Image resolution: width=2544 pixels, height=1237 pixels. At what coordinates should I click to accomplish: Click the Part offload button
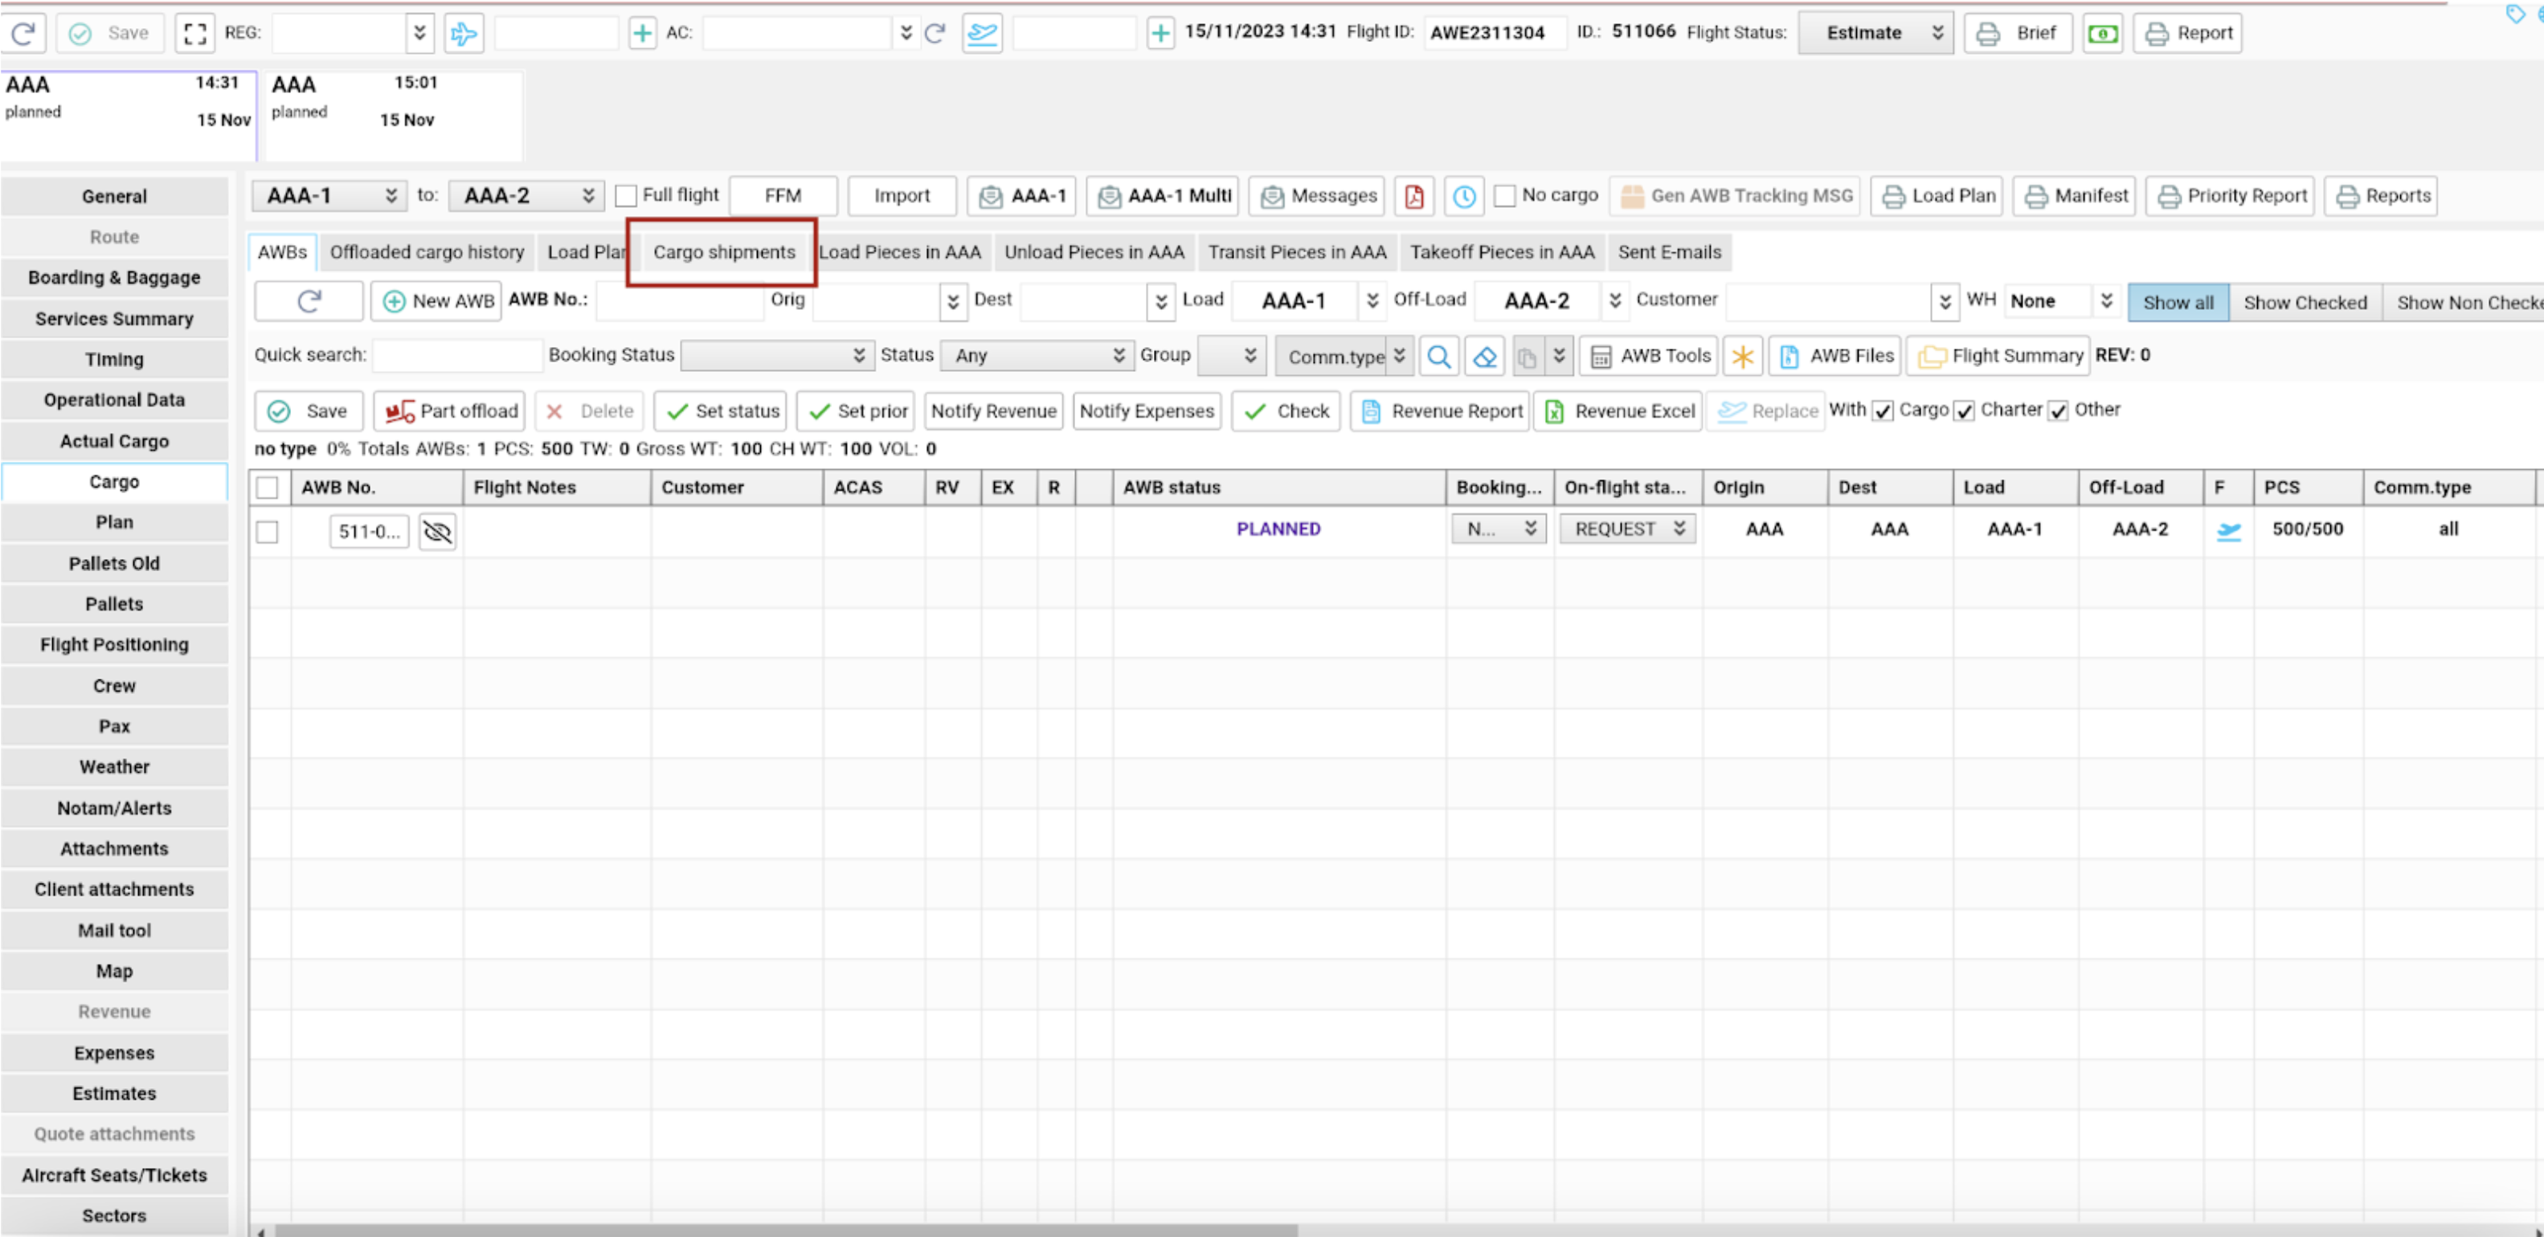450,410
